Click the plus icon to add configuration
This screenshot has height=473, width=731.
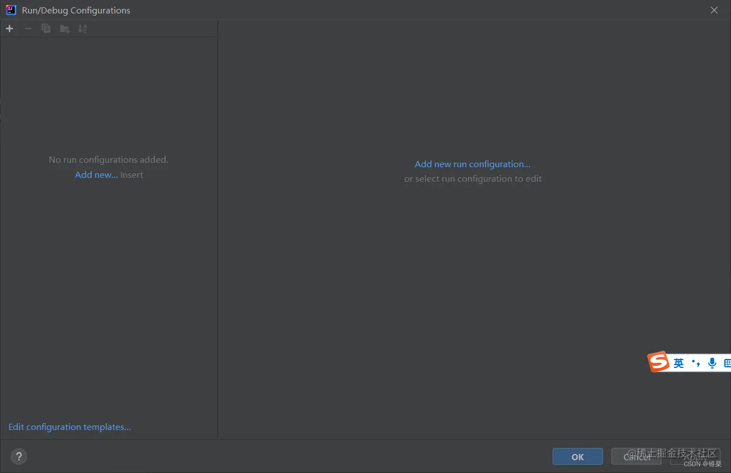tap(10, 29)
